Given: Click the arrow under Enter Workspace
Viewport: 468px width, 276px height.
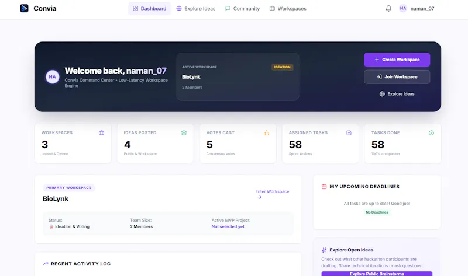Looking at the screenshot, I should click(x=259, y=197).
